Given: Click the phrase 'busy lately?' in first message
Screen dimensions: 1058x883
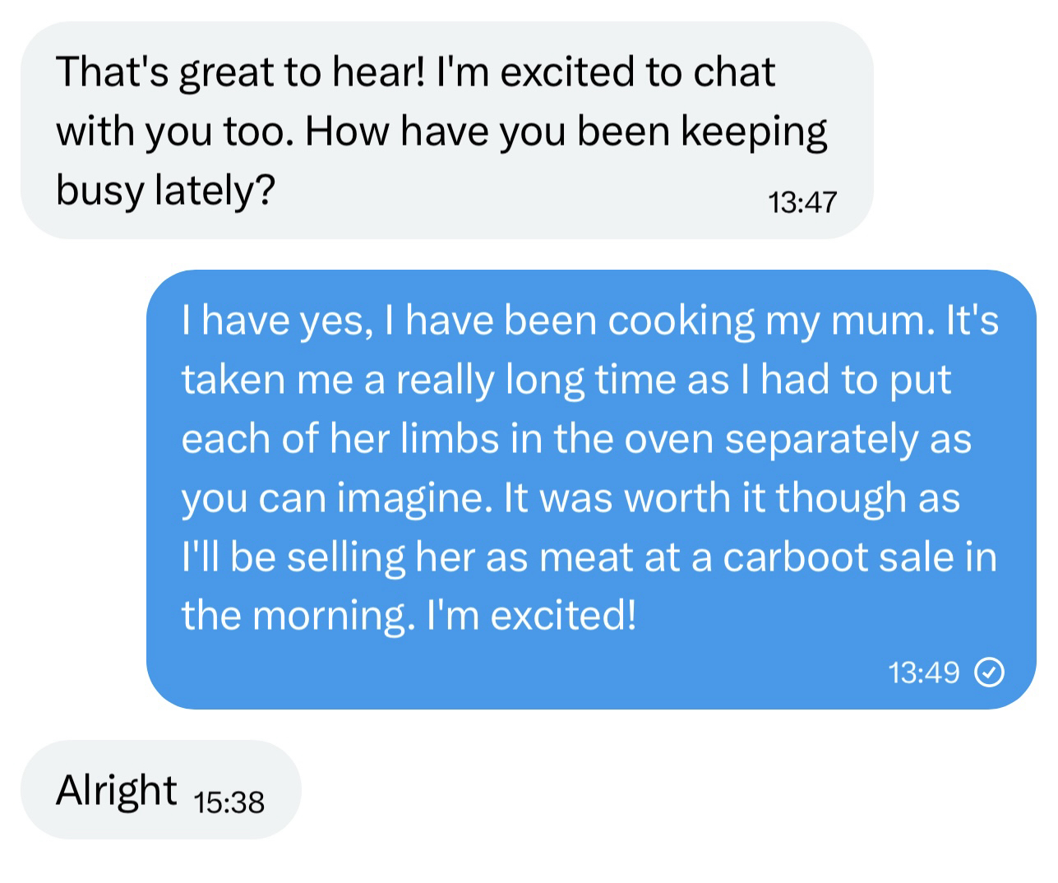Looking at the screenshot, I should pos(164,190).
